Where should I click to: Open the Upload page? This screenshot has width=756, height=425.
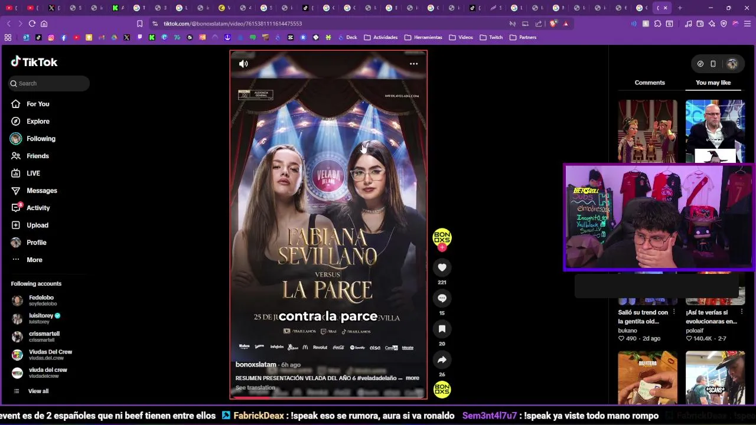[30, 225]
